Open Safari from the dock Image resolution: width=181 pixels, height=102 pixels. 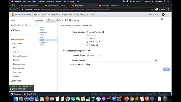31,99
